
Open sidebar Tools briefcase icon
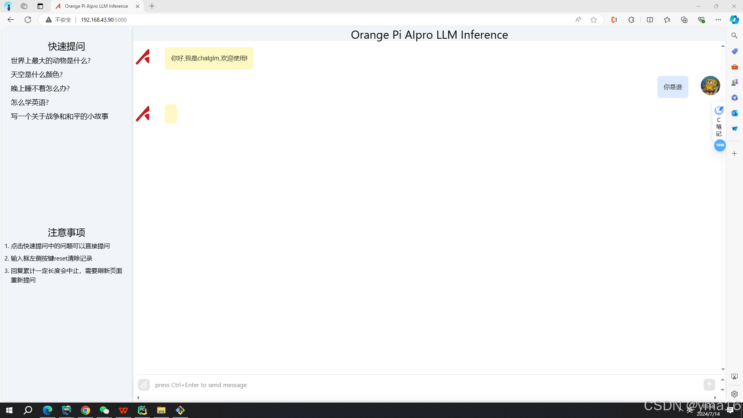tap(734, 67)
